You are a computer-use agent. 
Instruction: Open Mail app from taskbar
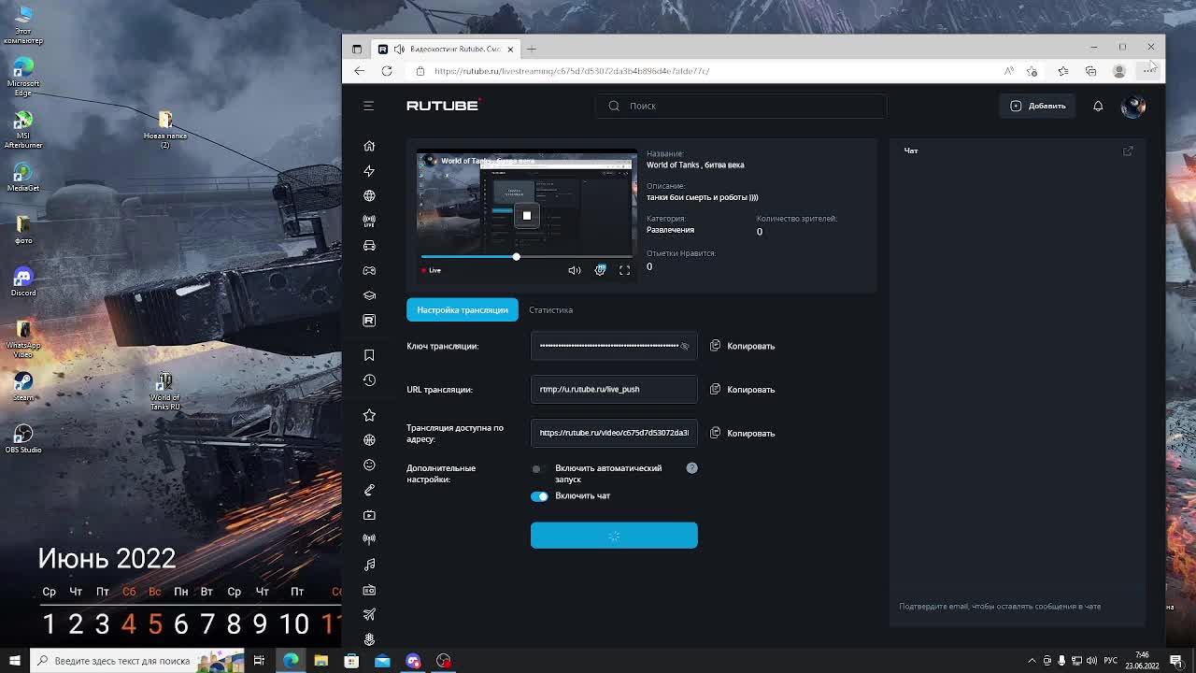[382, 661]
